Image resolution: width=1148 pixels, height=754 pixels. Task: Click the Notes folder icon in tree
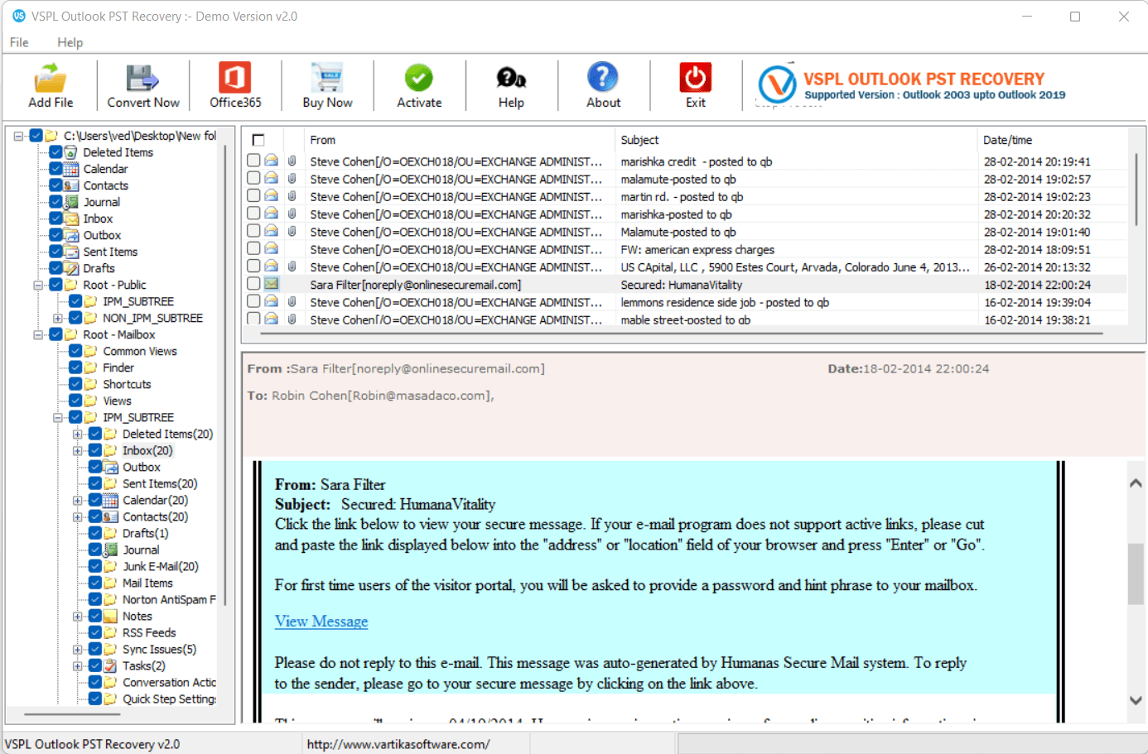coord(110,616)
